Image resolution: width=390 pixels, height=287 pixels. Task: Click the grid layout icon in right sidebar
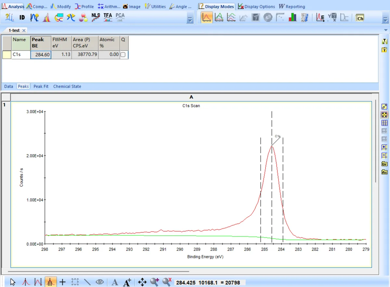(384, 123)
